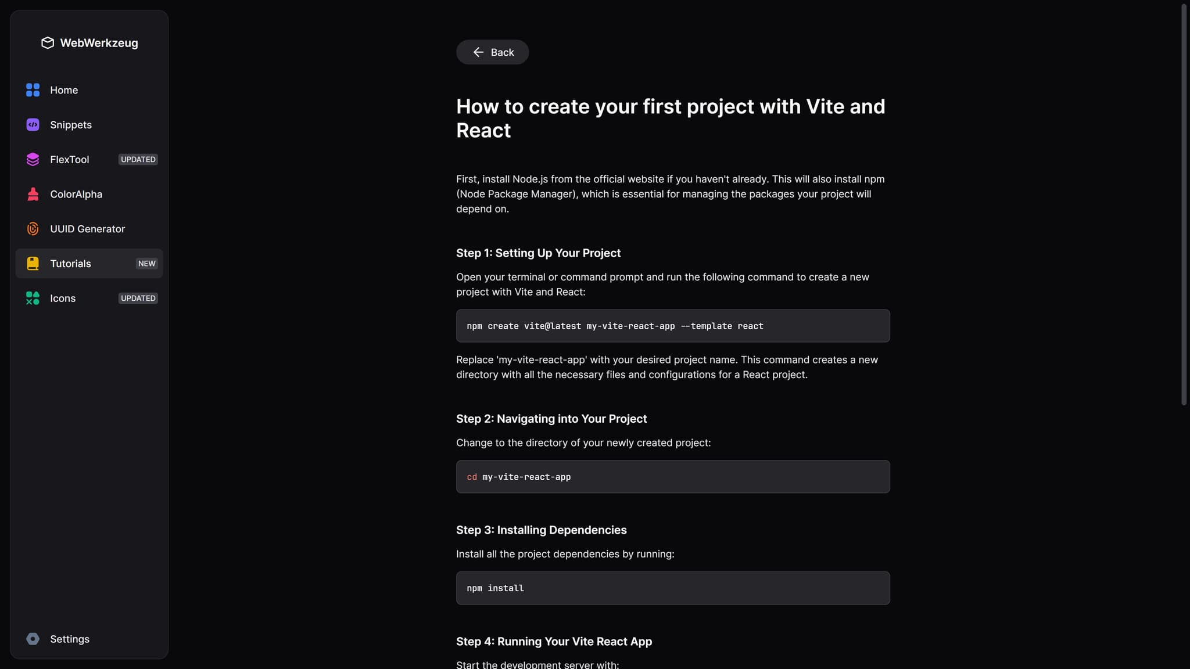Go back using the Back button
The height and width of the screenshot is (669, 1190).
[x=492, y=52]
